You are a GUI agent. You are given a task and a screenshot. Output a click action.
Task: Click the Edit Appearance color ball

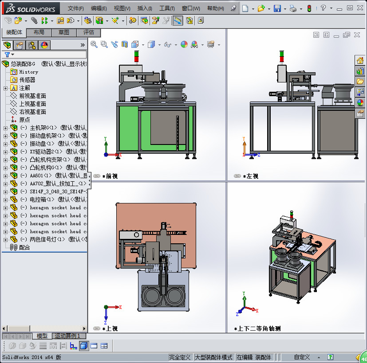(x=184, y=44)
